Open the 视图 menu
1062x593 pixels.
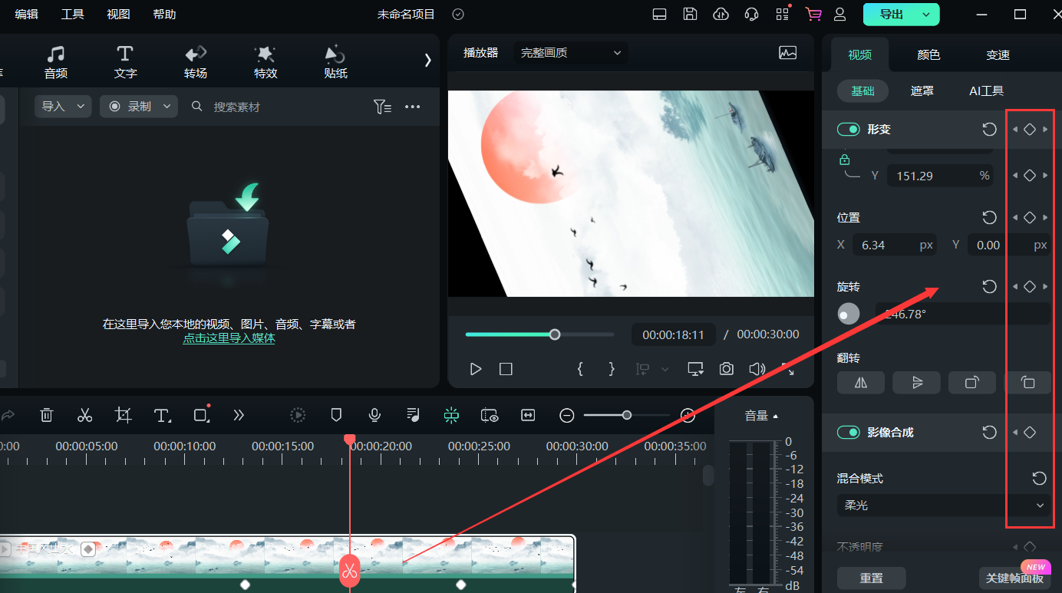pyautogui.click(x=118, y=14)
